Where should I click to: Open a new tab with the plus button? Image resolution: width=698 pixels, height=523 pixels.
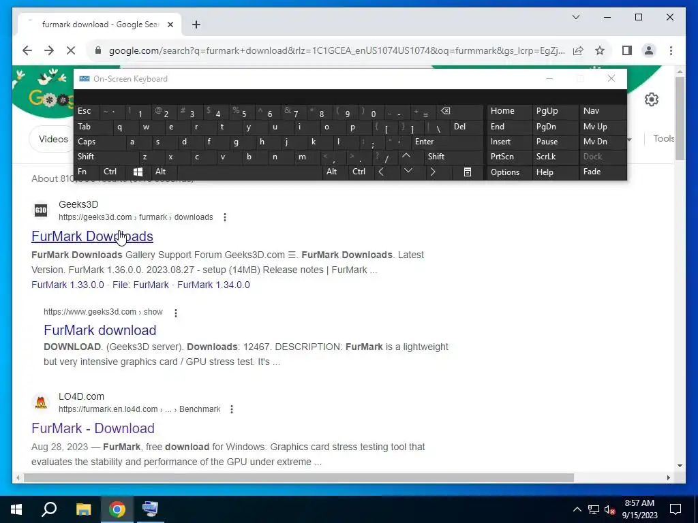click(x=196, y=25)
